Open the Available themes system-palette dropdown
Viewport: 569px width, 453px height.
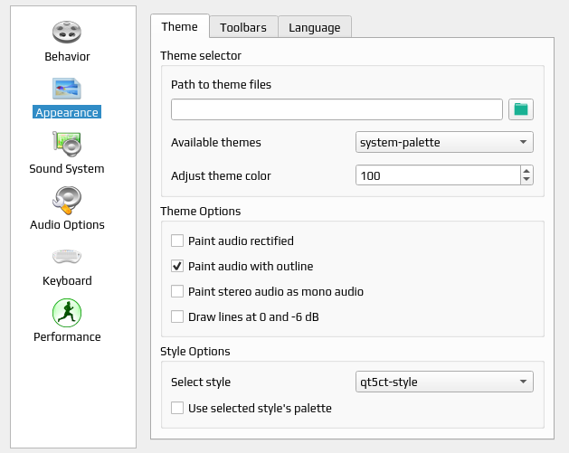tap(444, 142)
